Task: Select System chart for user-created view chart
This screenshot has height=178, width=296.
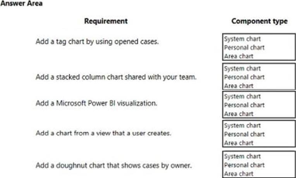Action: [x=242, y=125]
